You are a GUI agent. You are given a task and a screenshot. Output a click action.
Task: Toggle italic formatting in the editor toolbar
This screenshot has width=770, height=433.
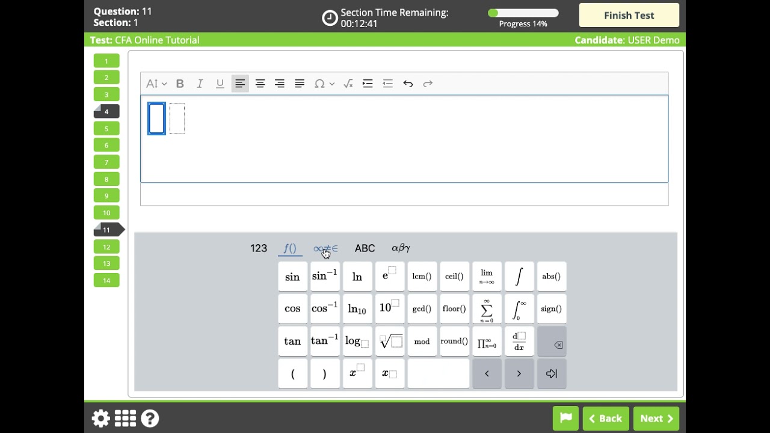point(200,84)
